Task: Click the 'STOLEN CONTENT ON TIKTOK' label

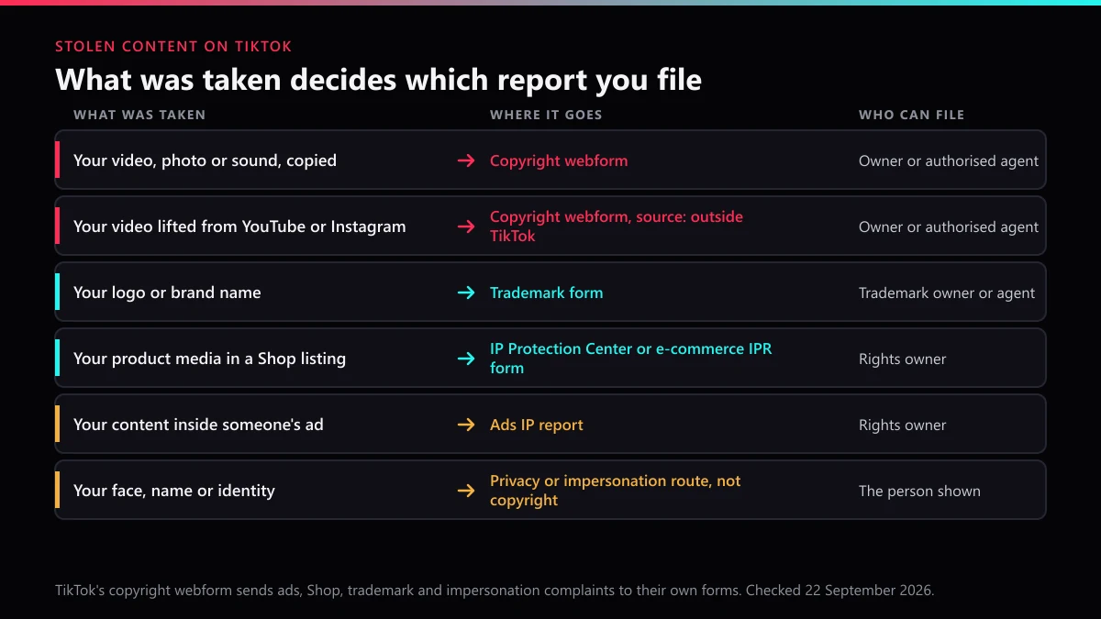Action: coord(173,47)
